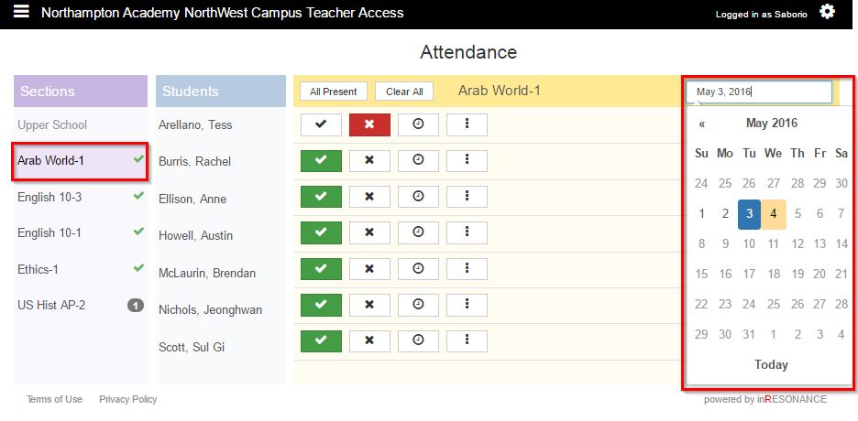Screen dimensions: 858x421
Task: Toggle present checkmark for Rachel Burris
Action: [321, 161]
